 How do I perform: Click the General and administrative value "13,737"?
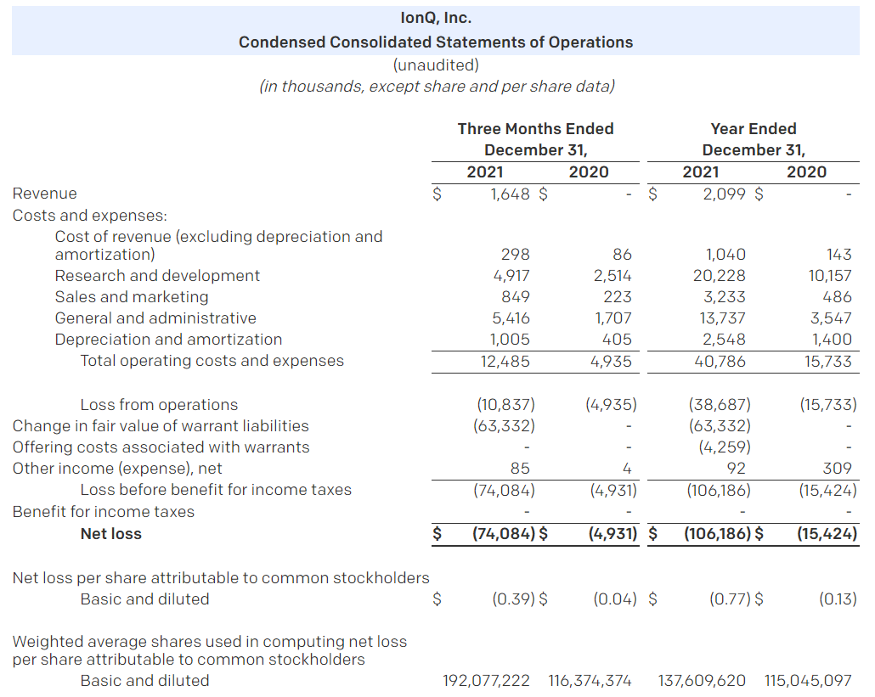pyautogui.click(x=723, y=318)
